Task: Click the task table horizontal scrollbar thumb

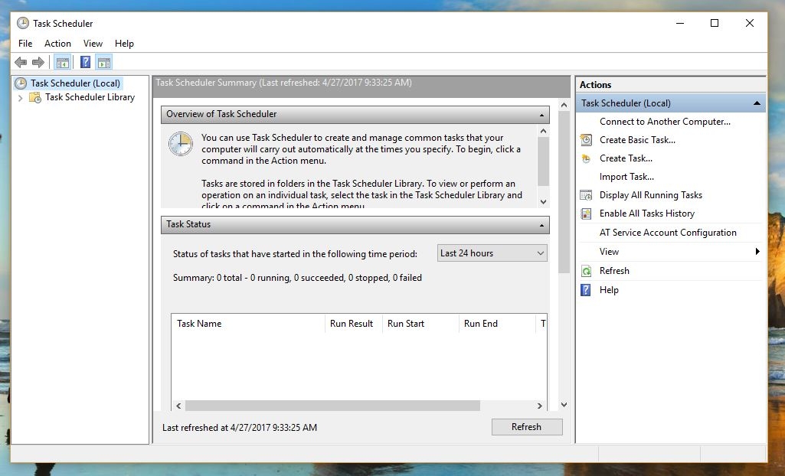Action: (332, 406)
